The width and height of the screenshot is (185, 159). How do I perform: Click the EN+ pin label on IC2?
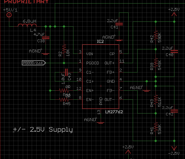coord(90,91)
